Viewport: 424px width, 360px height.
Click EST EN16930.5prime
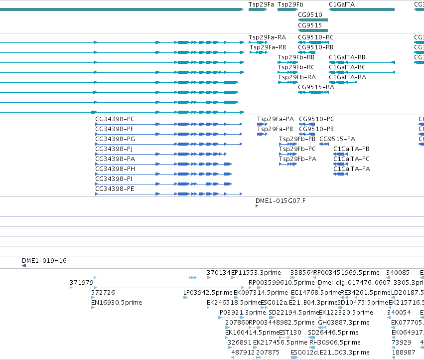[x=93, y=308]
